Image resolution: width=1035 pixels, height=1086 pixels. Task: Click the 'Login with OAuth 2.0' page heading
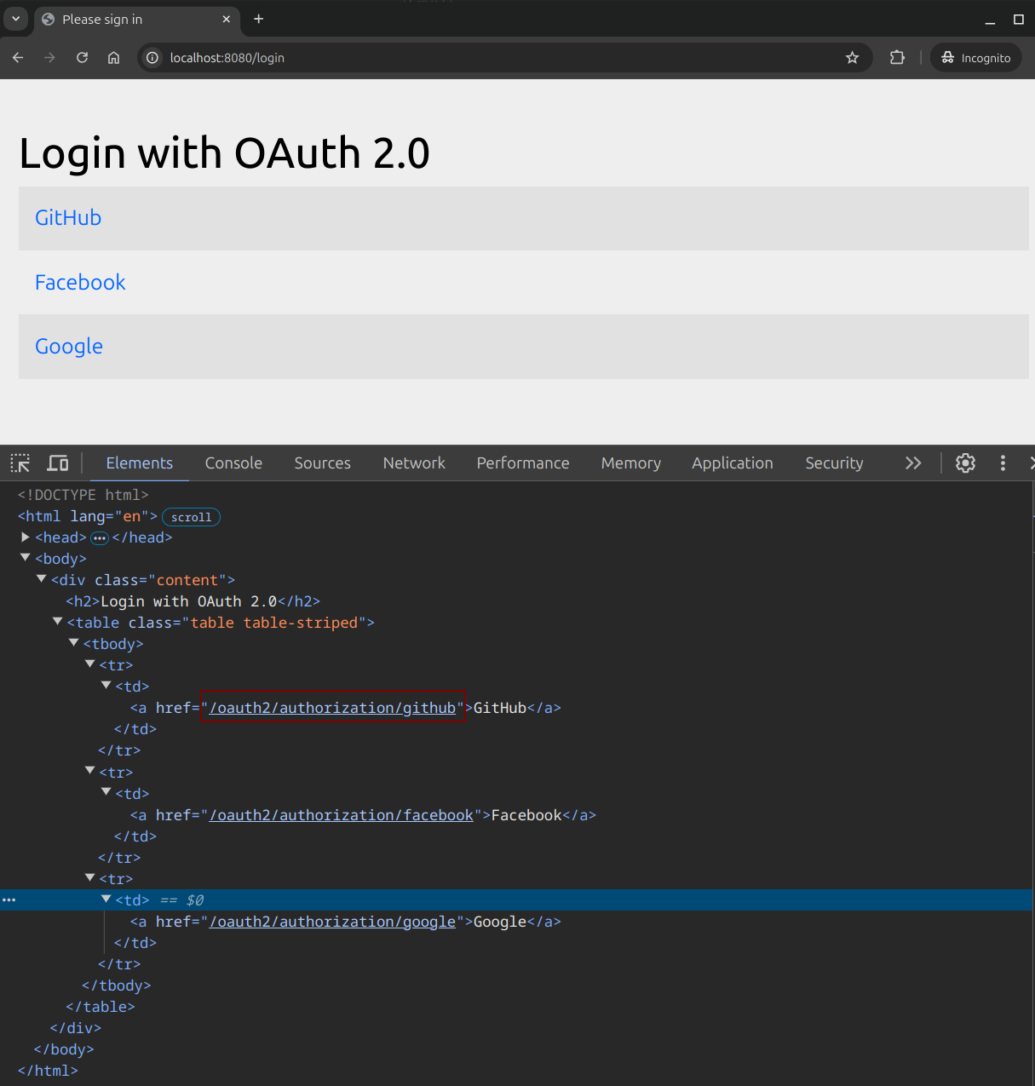225,153
